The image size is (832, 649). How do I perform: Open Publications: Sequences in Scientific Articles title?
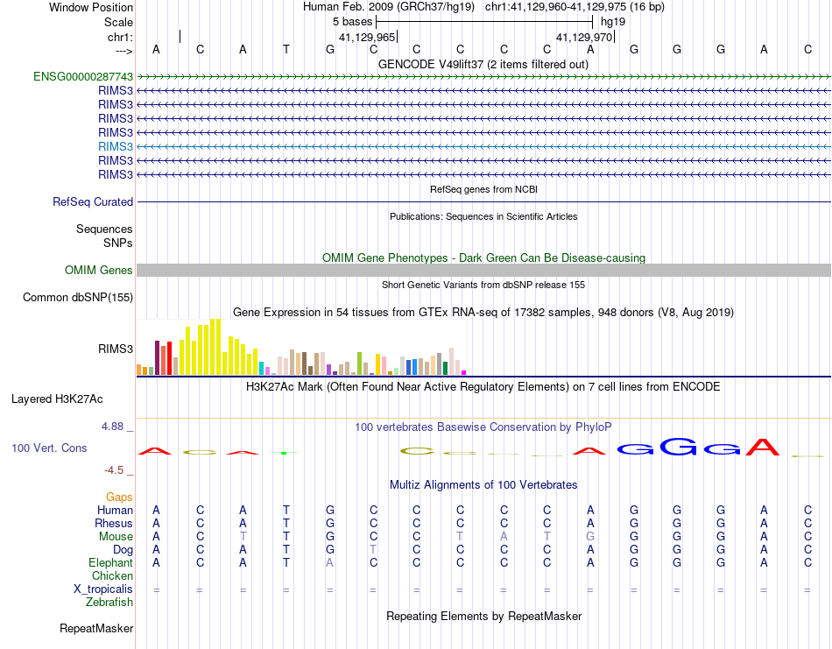click(483, 216)
